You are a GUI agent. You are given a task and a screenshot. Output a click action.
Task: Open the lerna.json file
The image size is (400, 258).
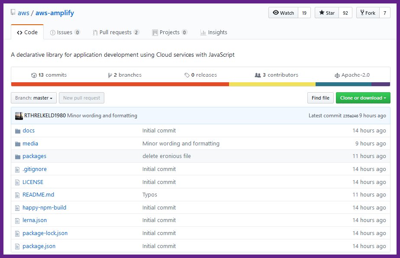tap(35, 220)
